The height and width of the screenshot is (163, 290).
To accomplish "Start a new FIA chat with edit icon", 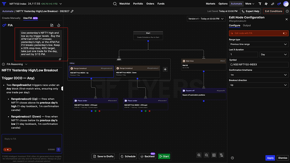I will point(52,25).
